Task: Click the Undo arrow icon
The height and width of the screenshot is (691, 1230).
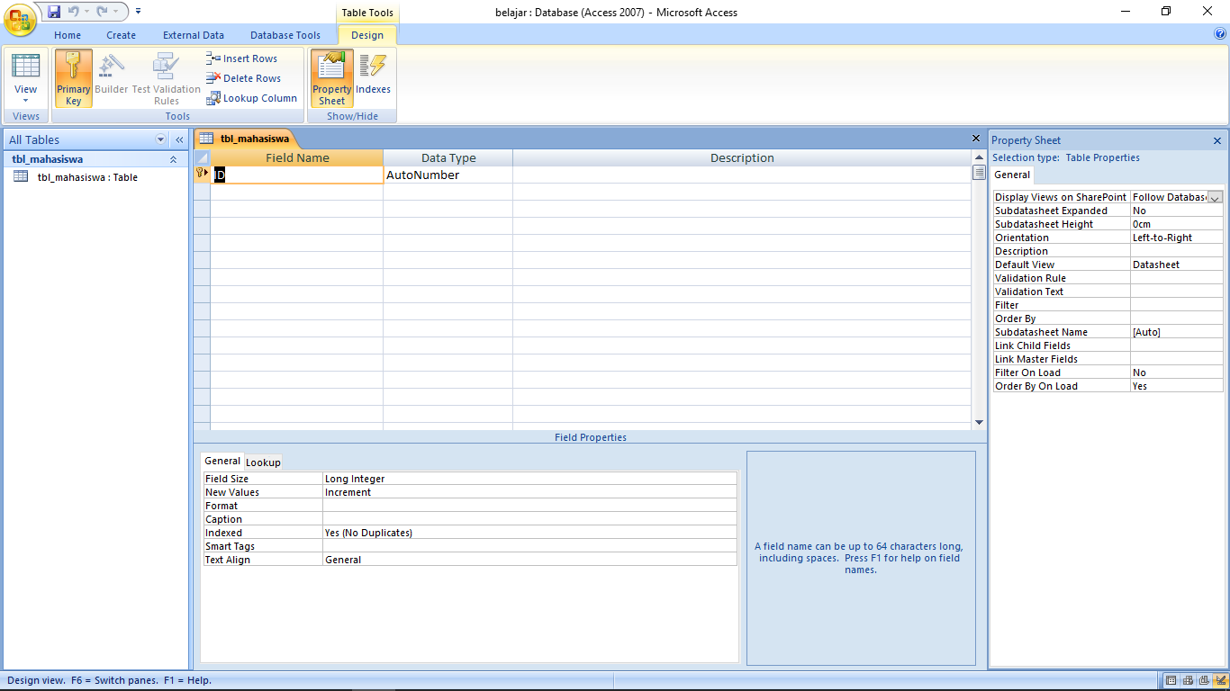Action: pyautogui.click(x=73, y=12)
